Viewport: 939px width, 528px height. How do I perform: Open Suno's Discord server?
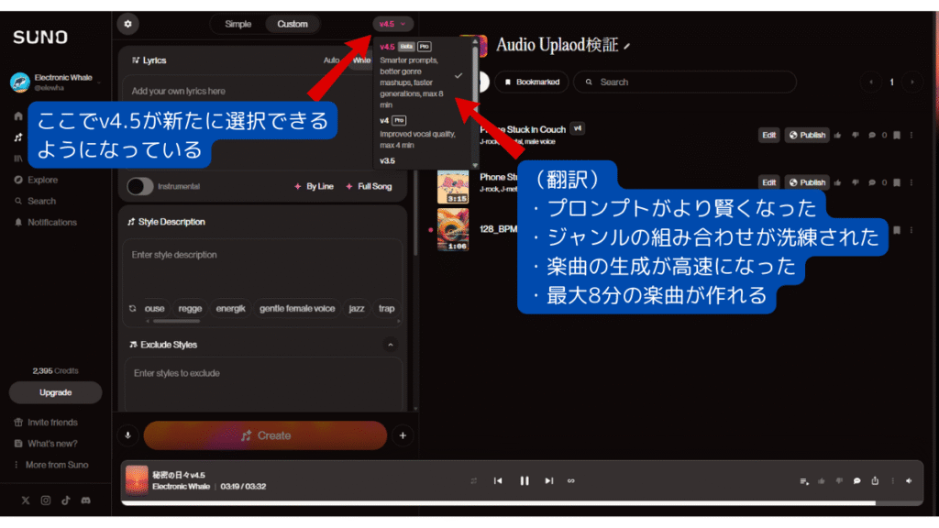pos(85,500)
